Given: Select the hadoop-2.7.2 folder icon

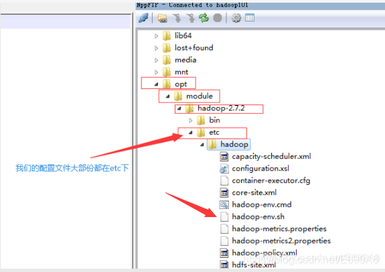Looking at the screenshot, I should (x=189, y=108).
